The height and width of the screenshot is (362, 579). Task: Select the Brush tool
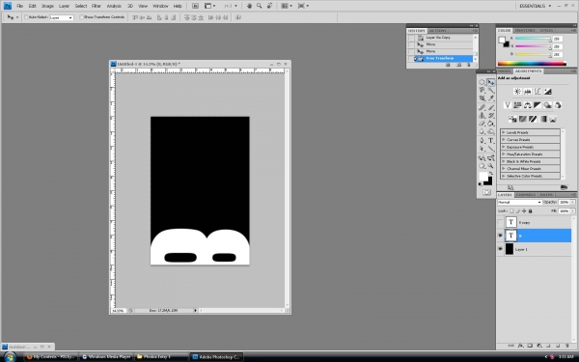coord(491,107)
